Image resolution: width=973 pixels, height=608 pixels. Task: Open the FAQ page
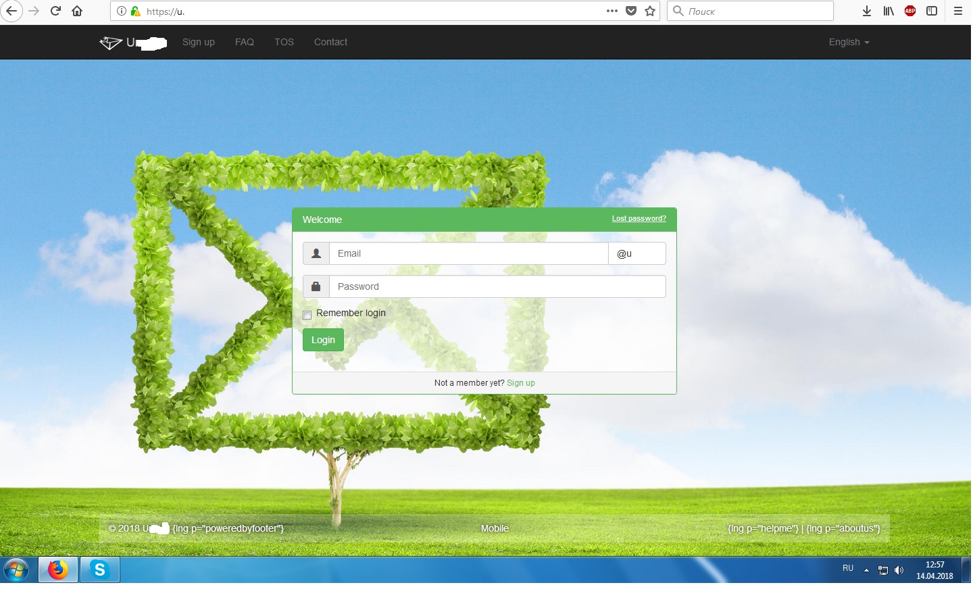click(245, 42)
